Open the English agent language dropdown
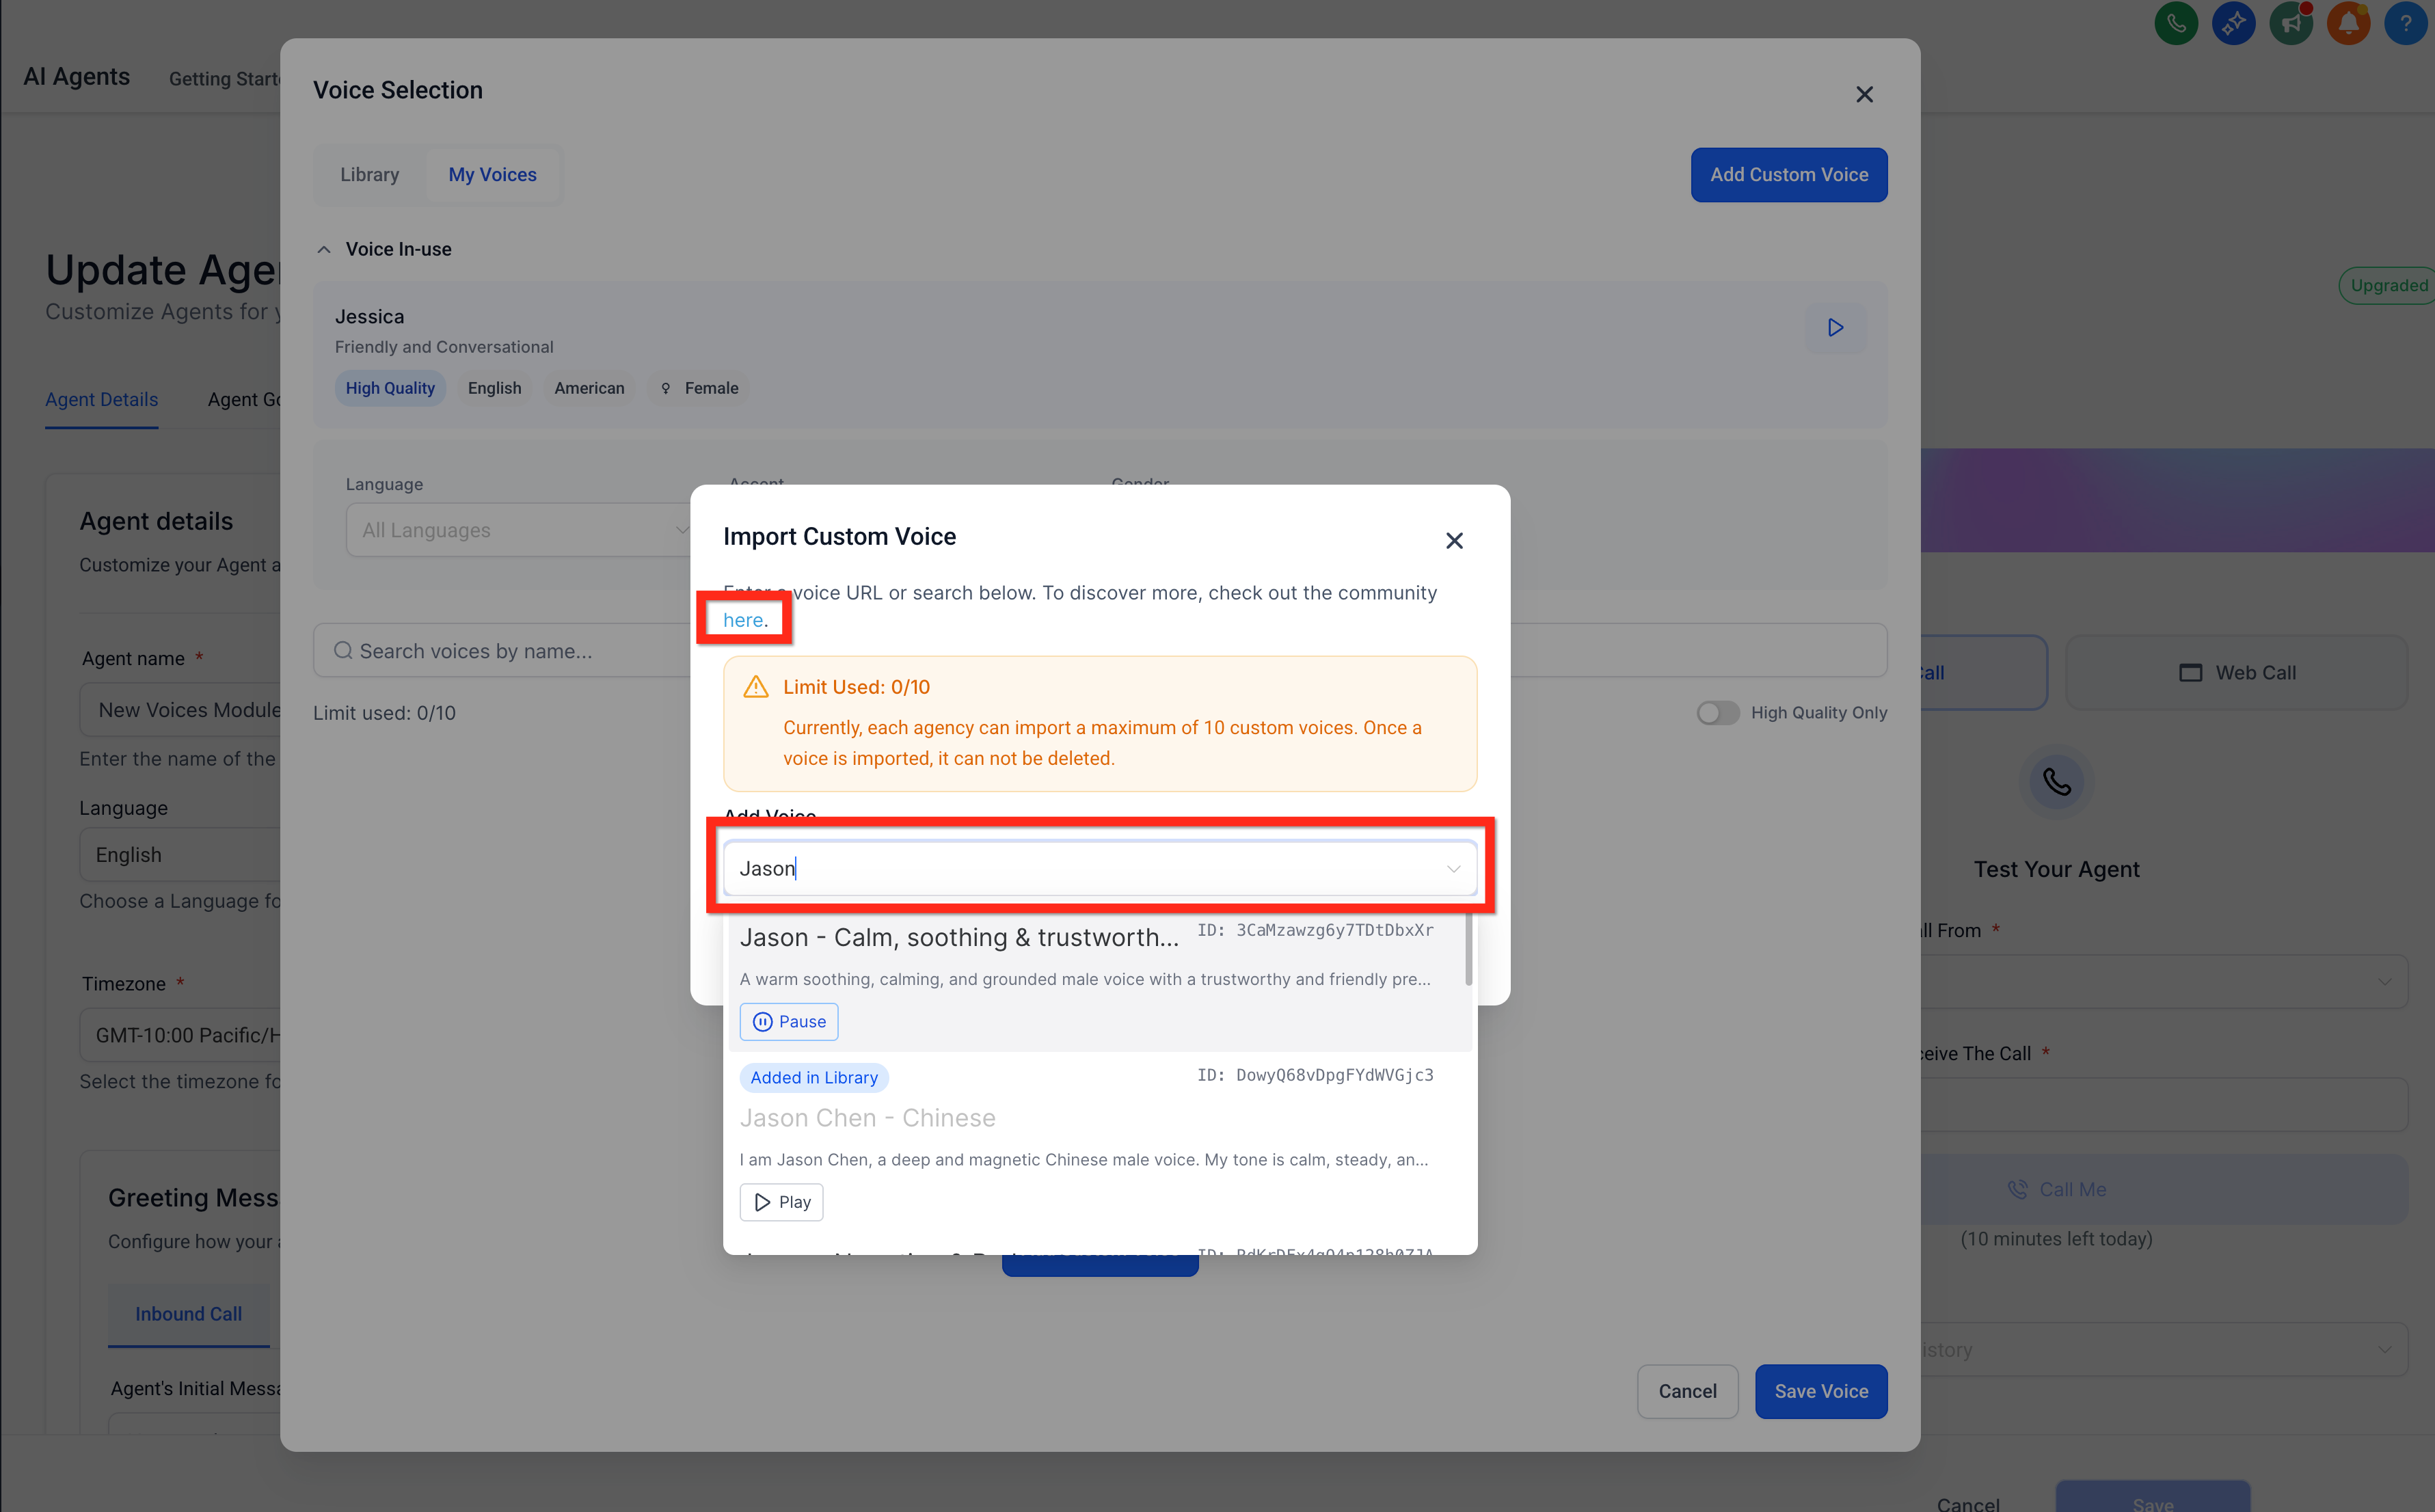The image size is (2435, 1512). (x=180, y=854)
